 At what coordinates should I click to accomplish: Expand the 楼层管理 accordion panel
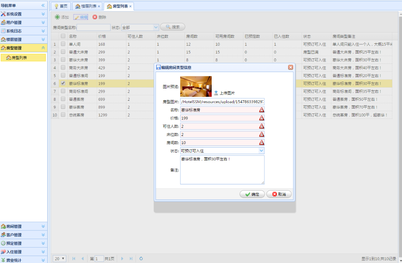click(x=24, y=40)
